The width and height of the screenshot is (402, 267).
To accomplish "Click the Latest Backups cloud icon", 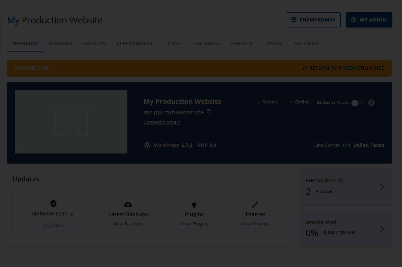I will click(128, 205).
